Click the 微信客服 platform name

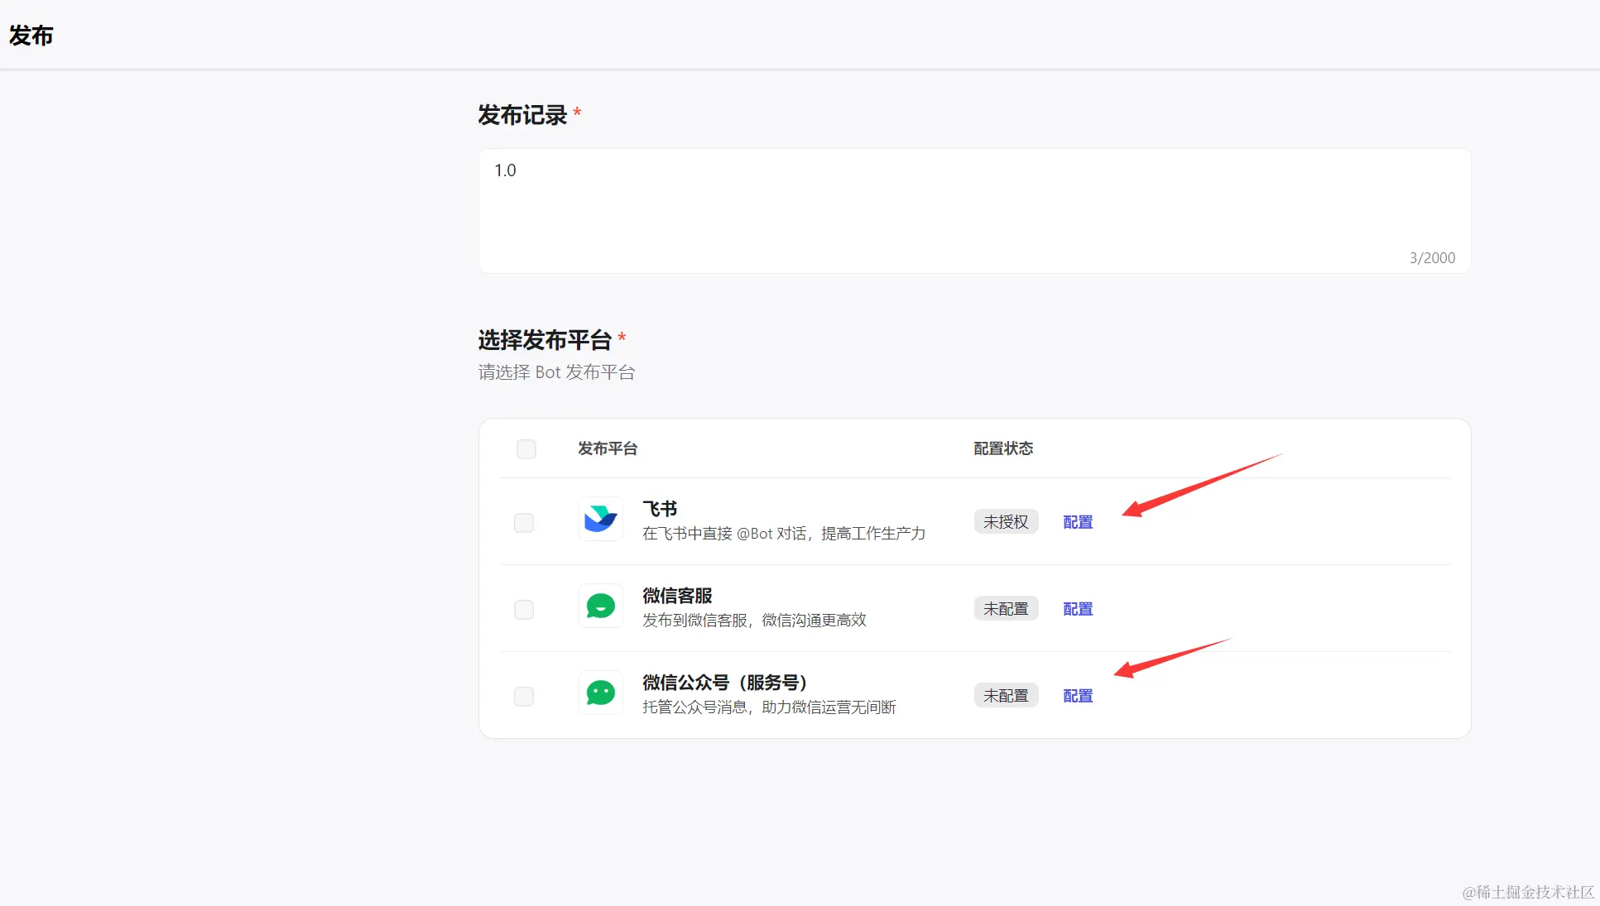677,596
